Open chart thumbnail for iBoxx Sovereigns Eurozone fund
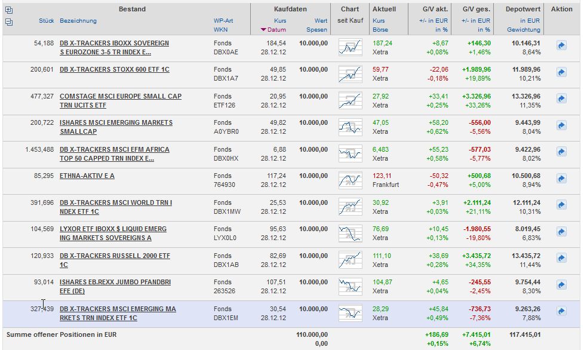 click(351, 47)
